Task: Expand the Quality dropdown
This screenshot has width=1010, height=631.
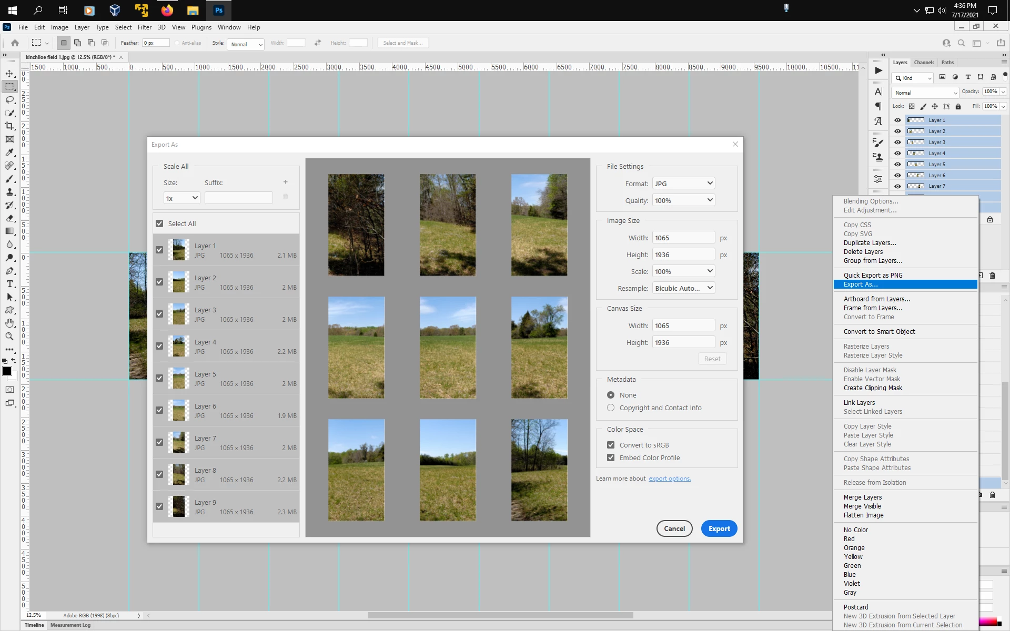Action: click(x=683, y=200)
